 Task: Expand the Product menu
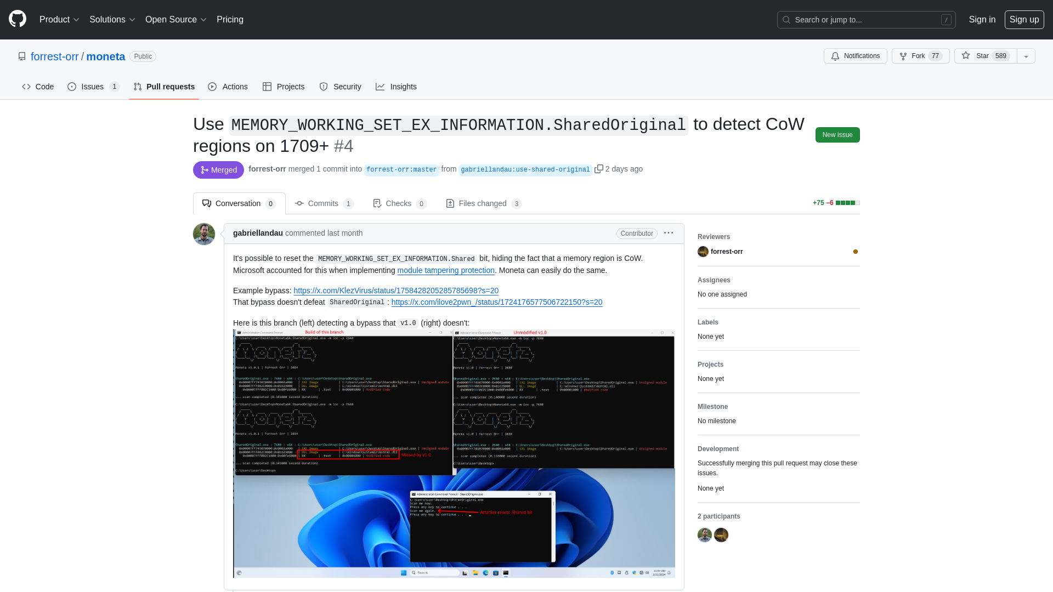59,19
